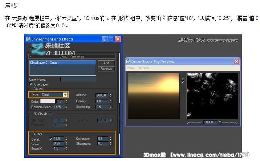Adjust the Density spinner arrows
The height and width of the screenshot is (161, 260).
coord(110,101)
